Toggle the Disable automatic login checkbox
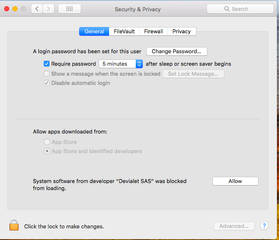Viewport: 279px width, 240px height. (x=47, y=83)
